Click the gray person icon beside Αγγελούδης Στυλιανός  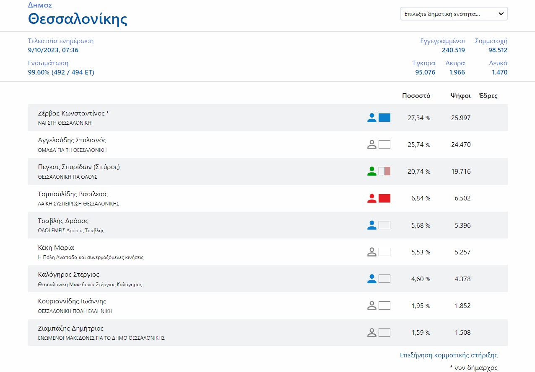[x=371, y=144]
